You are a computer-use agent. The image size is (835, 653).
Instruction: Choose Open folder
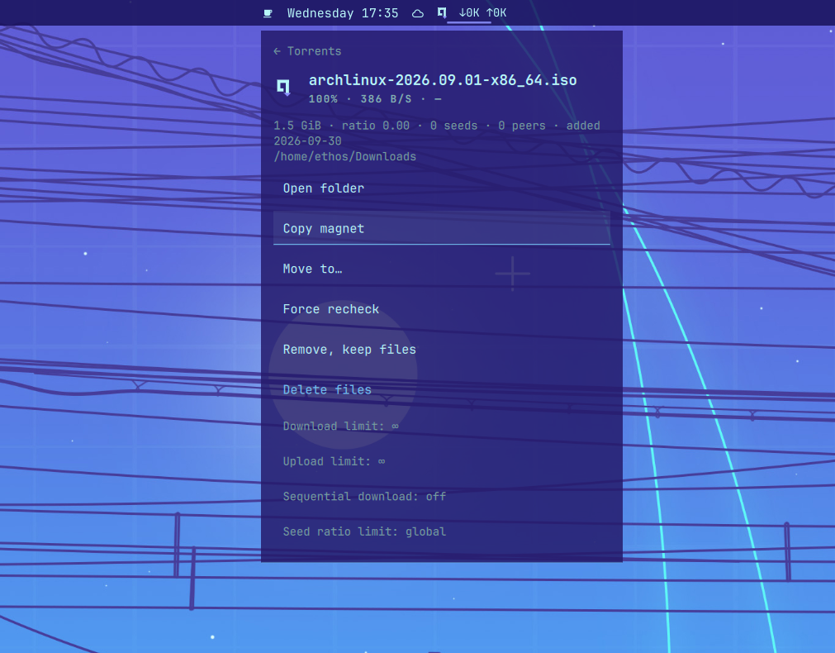tap(442, 188)
